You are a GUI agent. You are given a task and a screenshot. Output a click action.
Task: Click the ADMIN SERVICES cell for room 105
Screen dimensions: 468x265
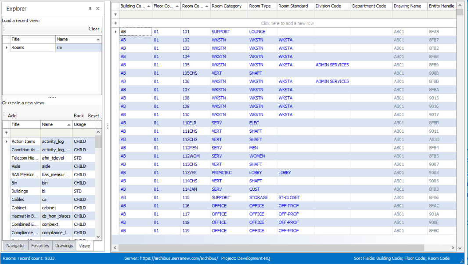tap(332, 65)
